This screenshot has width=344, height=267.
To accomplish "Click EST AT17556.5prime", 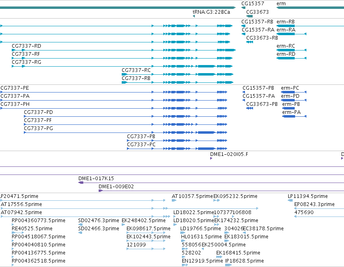I will [21, 204].
